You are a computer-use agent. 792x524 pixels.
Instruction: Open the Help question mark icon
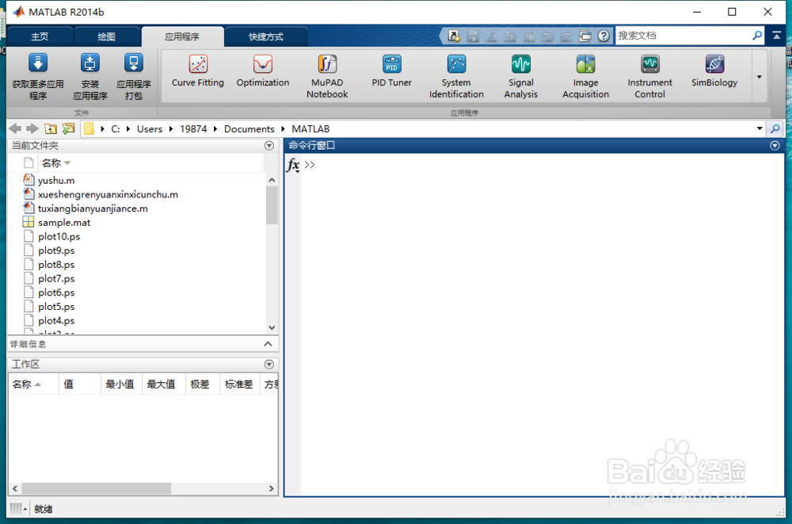[x=603, y=36]
